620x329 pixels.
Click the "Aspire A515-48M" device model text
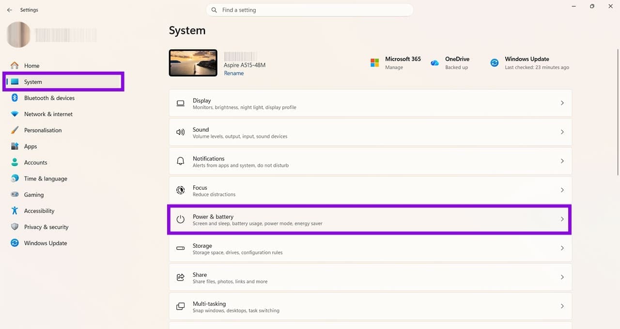(x=245, y=65)
